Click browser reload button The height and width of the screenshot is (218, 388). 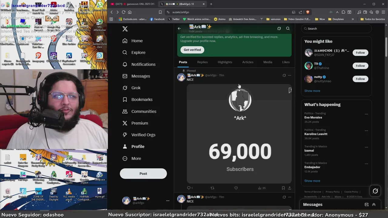(123, 12)
